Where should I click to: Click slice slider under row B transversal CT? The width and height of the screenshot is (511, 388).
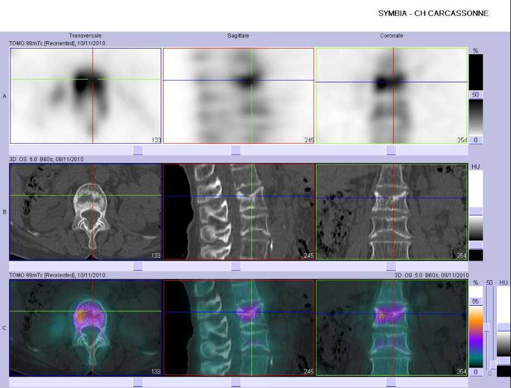coord(138,266)
